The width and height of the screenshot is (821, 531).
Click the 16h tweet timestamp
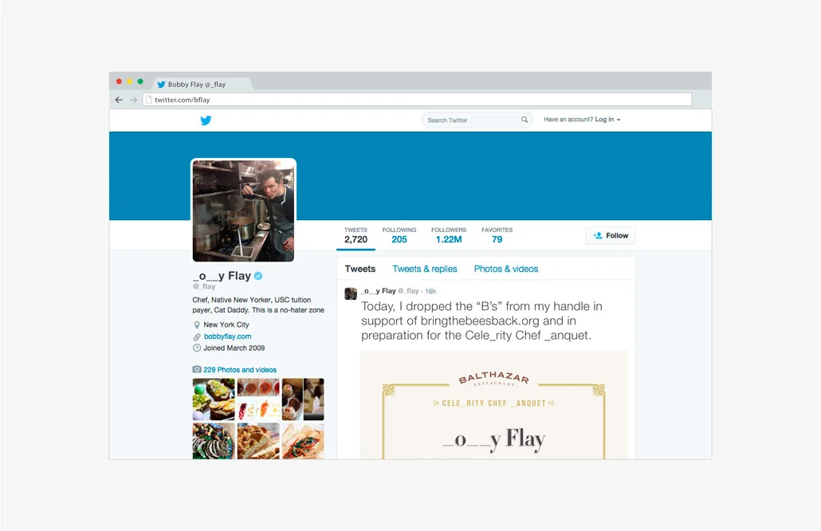430,291
